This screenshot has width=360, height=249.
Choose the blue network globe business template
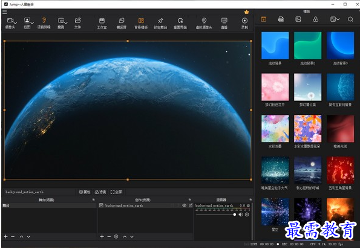[340, 87]
